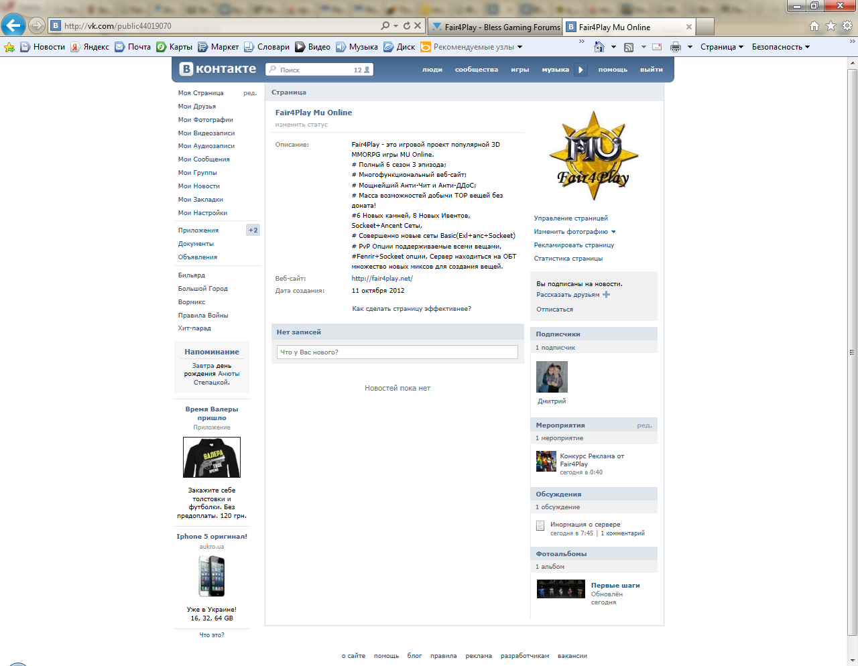858x666 pixels.
Task: Open the Первые шаги album thumbnail
Action: click(x=560, y=589)
